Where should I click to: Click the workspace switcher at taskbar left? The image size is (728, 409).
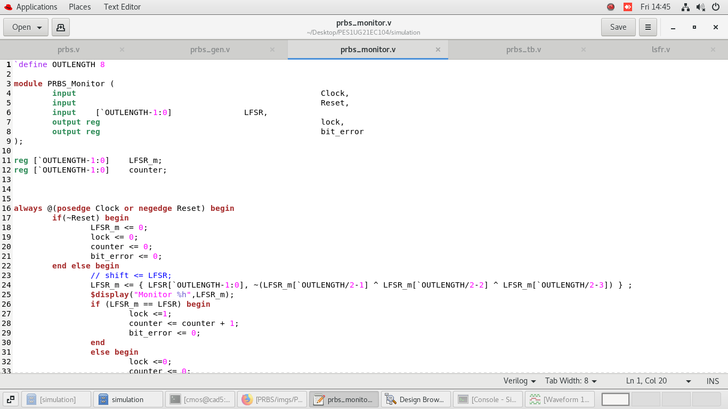pos(10,399)
